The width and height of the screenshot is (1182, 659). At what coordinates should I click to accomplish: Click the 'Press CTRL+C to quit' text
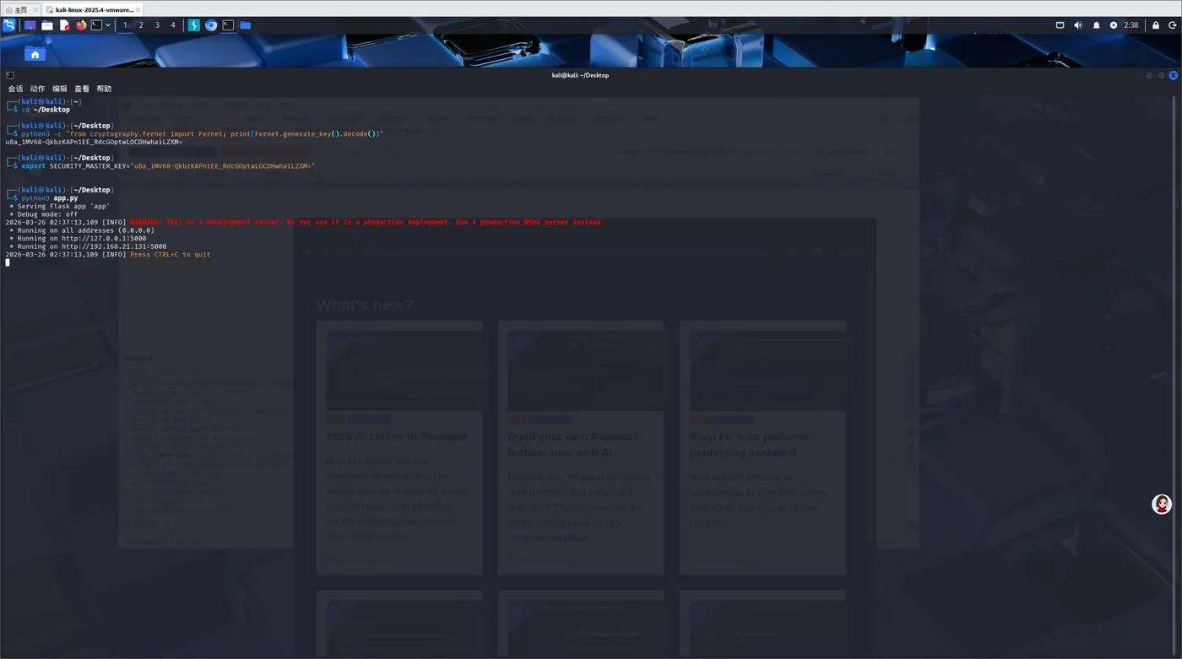point(171,255)
